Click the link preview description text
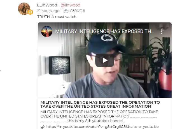Image resolution: width=173 pixels, height=129 pixels. (x=99, y=116)
